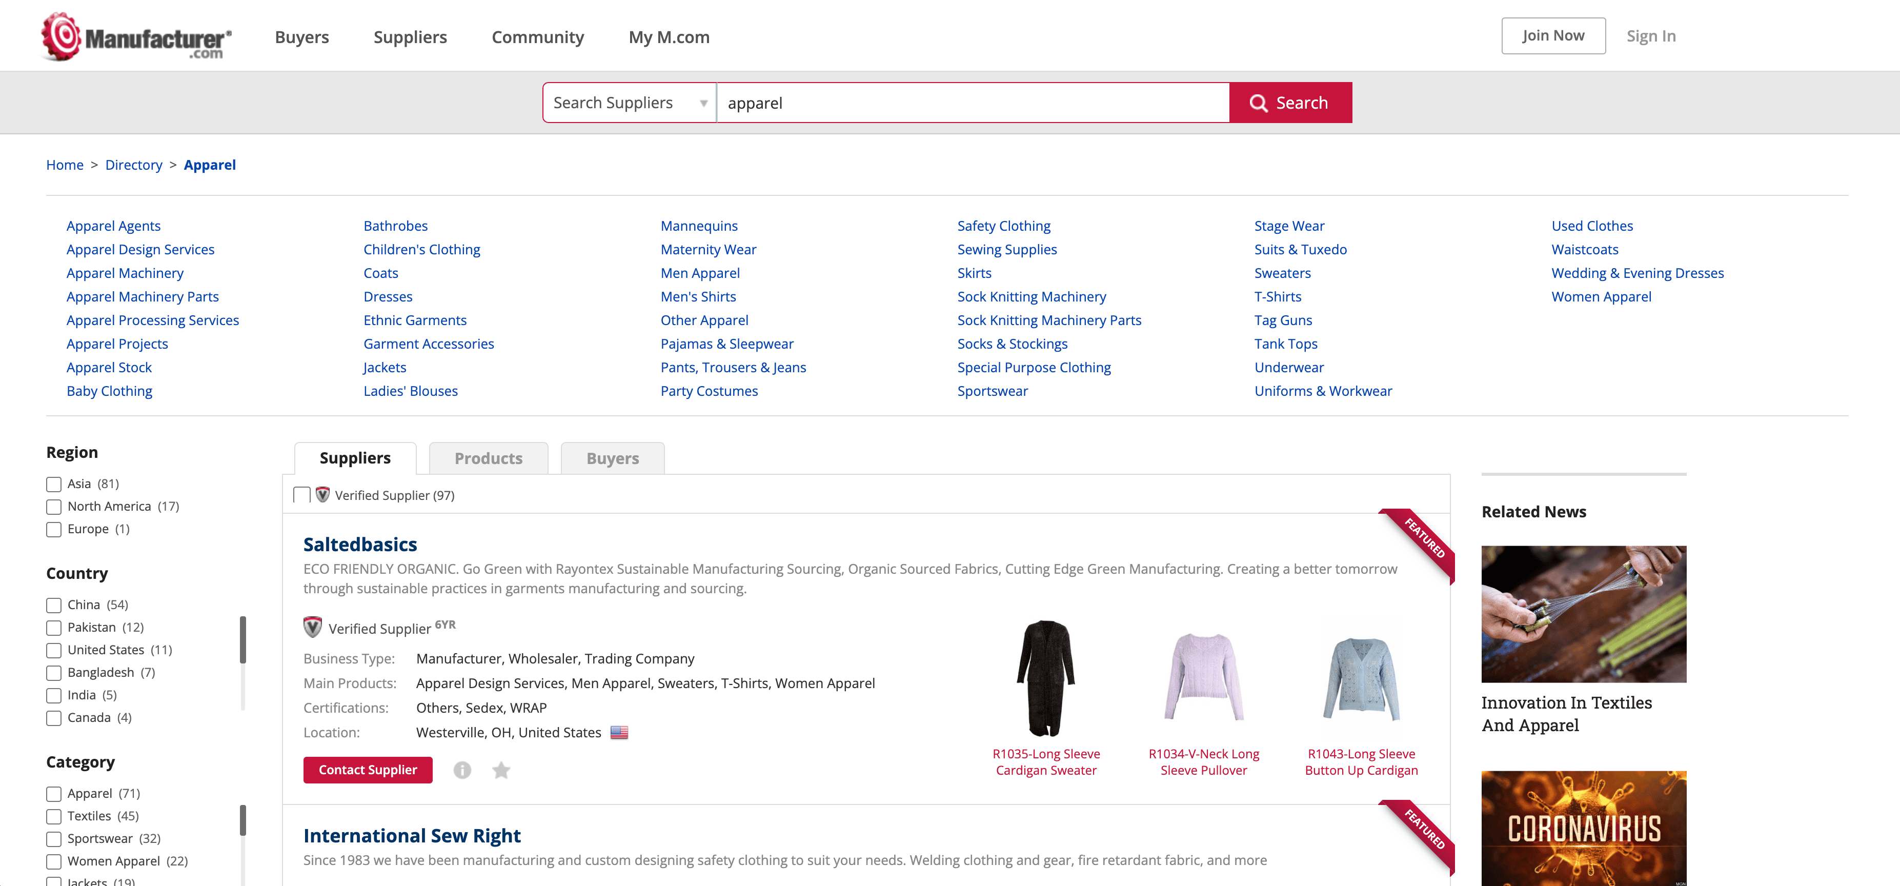The width and height of the screenshot is (1900, 886).
Task: Enable the China country filter
Action: click(54, 605)
